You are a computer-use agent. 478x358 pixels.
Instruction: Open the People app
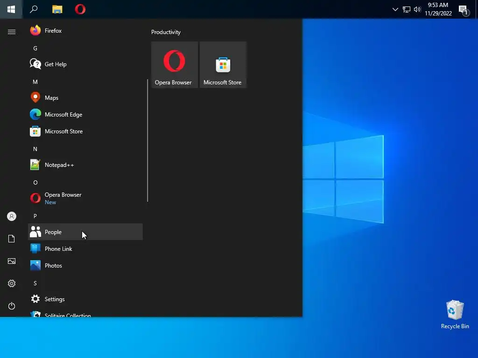point(85,232)
